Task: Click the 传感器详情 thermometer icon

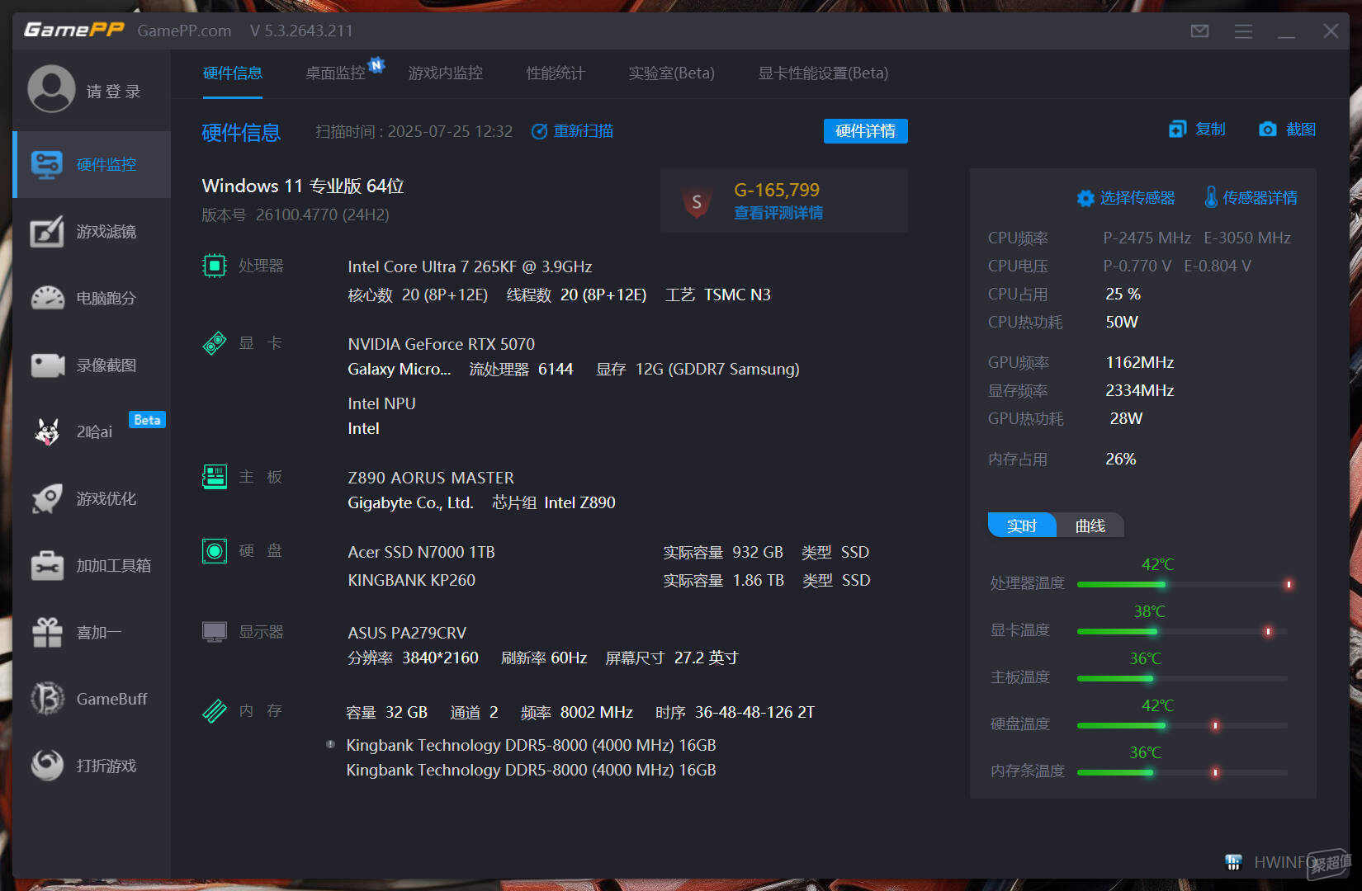Action: pos(1211,197)
